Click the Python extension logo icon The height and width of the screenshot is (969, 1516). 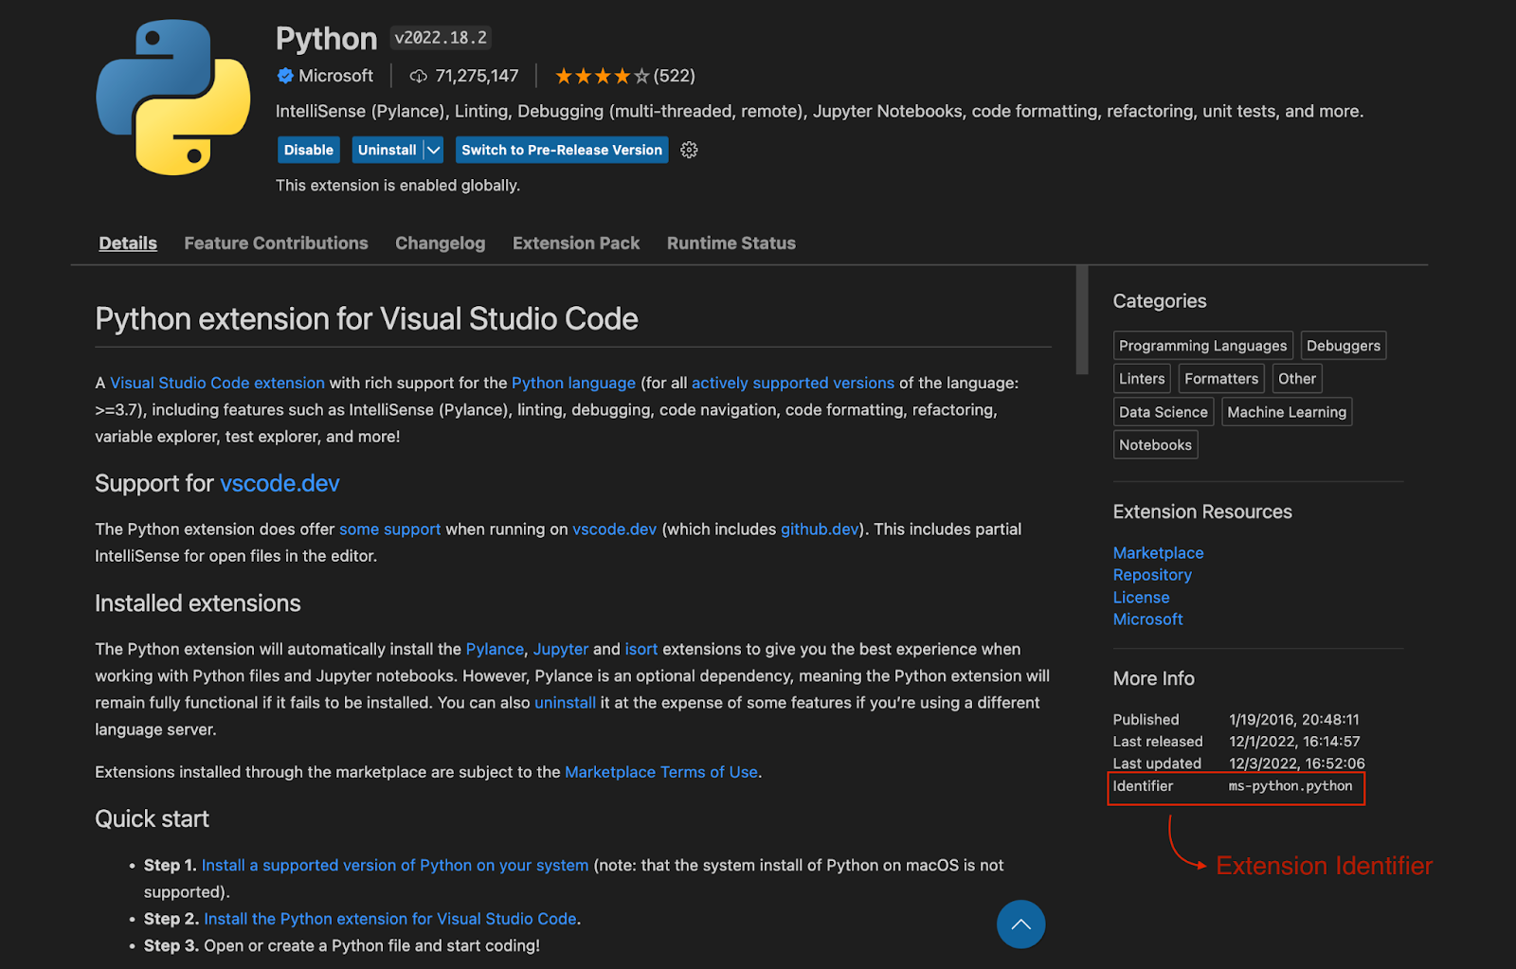pyautogui.click(x=173, y=98)
